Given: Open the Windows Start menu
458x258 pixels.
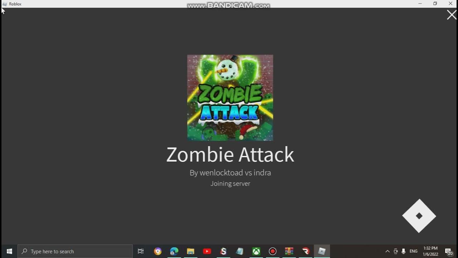Looking at the screenshot, I should [9, 251].
